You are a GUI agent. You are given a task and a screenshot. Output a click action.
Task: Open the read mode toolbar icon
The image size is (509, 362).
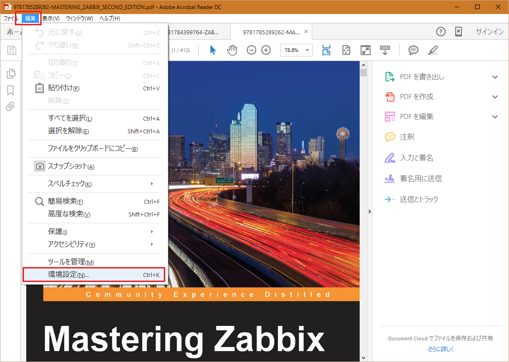pyautogui.click(x=385, y=50)
